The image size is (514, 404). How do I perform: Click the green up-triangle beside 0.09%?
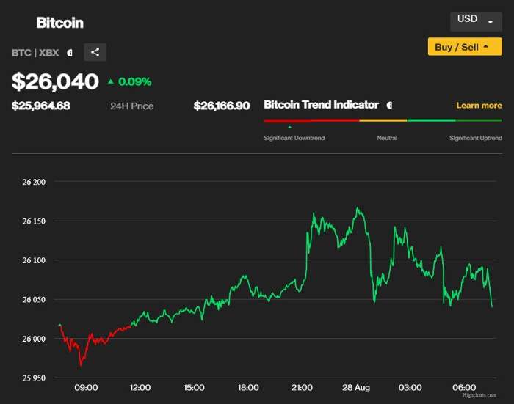point(111,81)
